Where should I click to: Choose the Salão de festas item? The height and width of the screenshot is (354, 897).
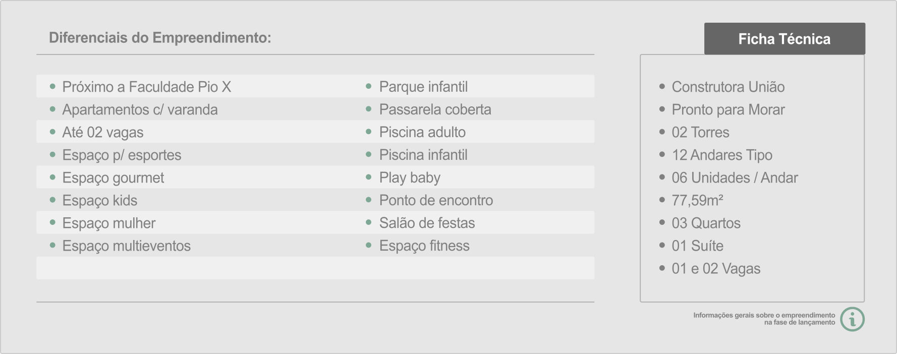pos(427,223)
